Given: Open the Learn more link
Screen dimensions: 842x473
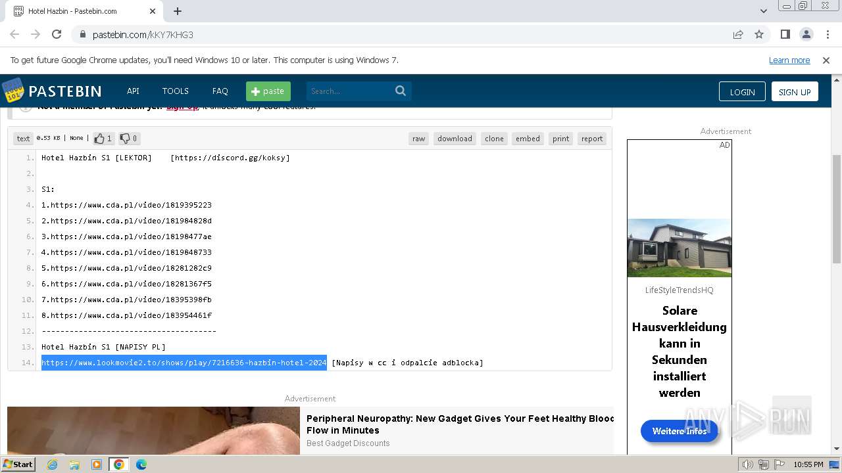Looking at the screenshot, I should (x=789, y=60).
